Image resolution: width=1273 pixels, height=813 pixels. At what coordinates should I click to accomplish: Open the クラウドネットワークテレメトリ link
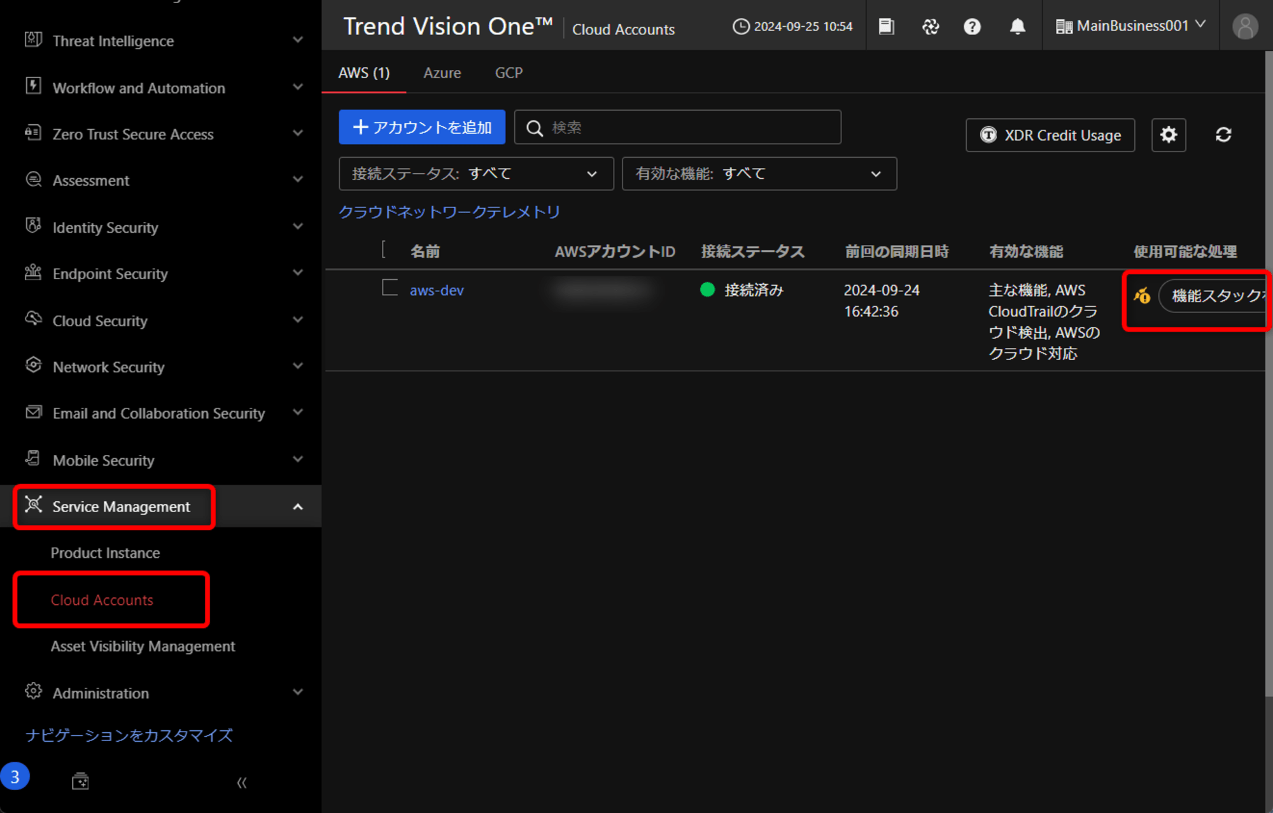[x=449, y=212]
